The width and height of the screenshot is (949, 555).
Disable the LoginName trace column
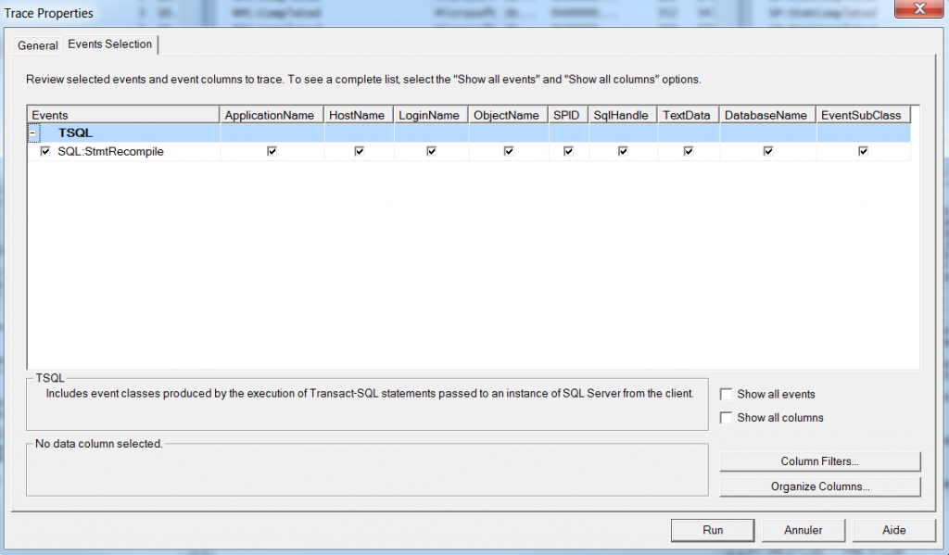click(x=430, y=151)
